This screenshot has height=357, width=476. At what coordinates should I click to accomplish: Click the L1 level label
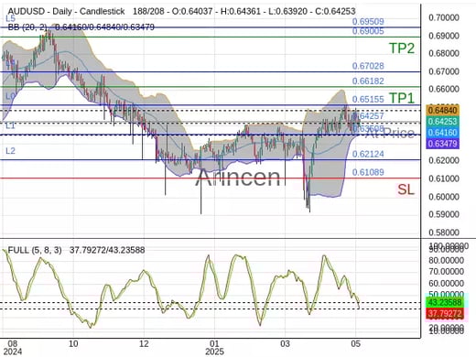[x=10, y=125]
